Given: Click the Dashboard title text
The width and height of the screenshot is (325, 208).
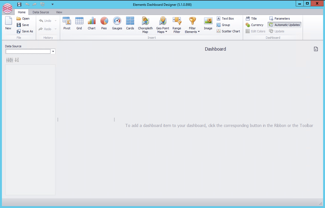Looking at the screenshot, I should [x=215, y=49].
